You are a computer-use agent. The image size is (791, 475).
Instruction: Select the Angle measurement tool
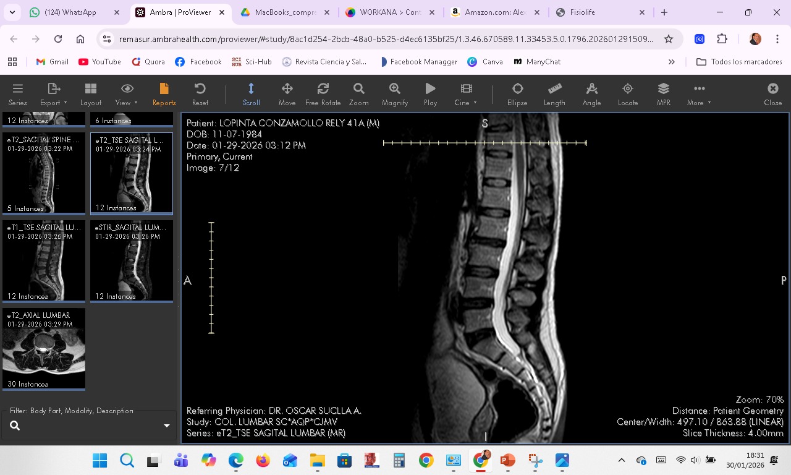point(591,94)
